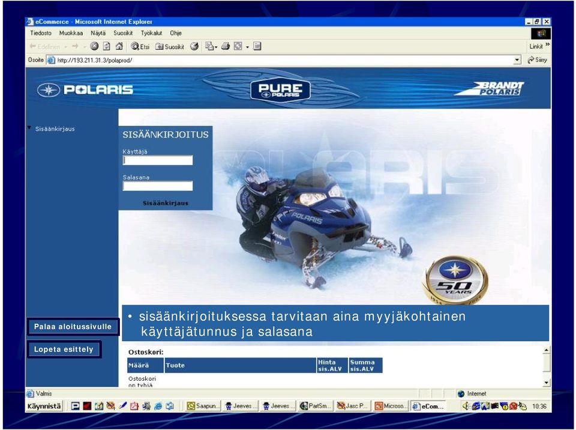Click the Brandt Polaris logo

[x=490, y=88]
